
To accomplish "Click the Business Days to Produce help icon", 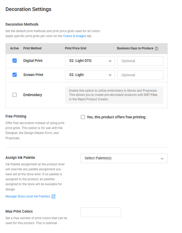I will 156,49.
